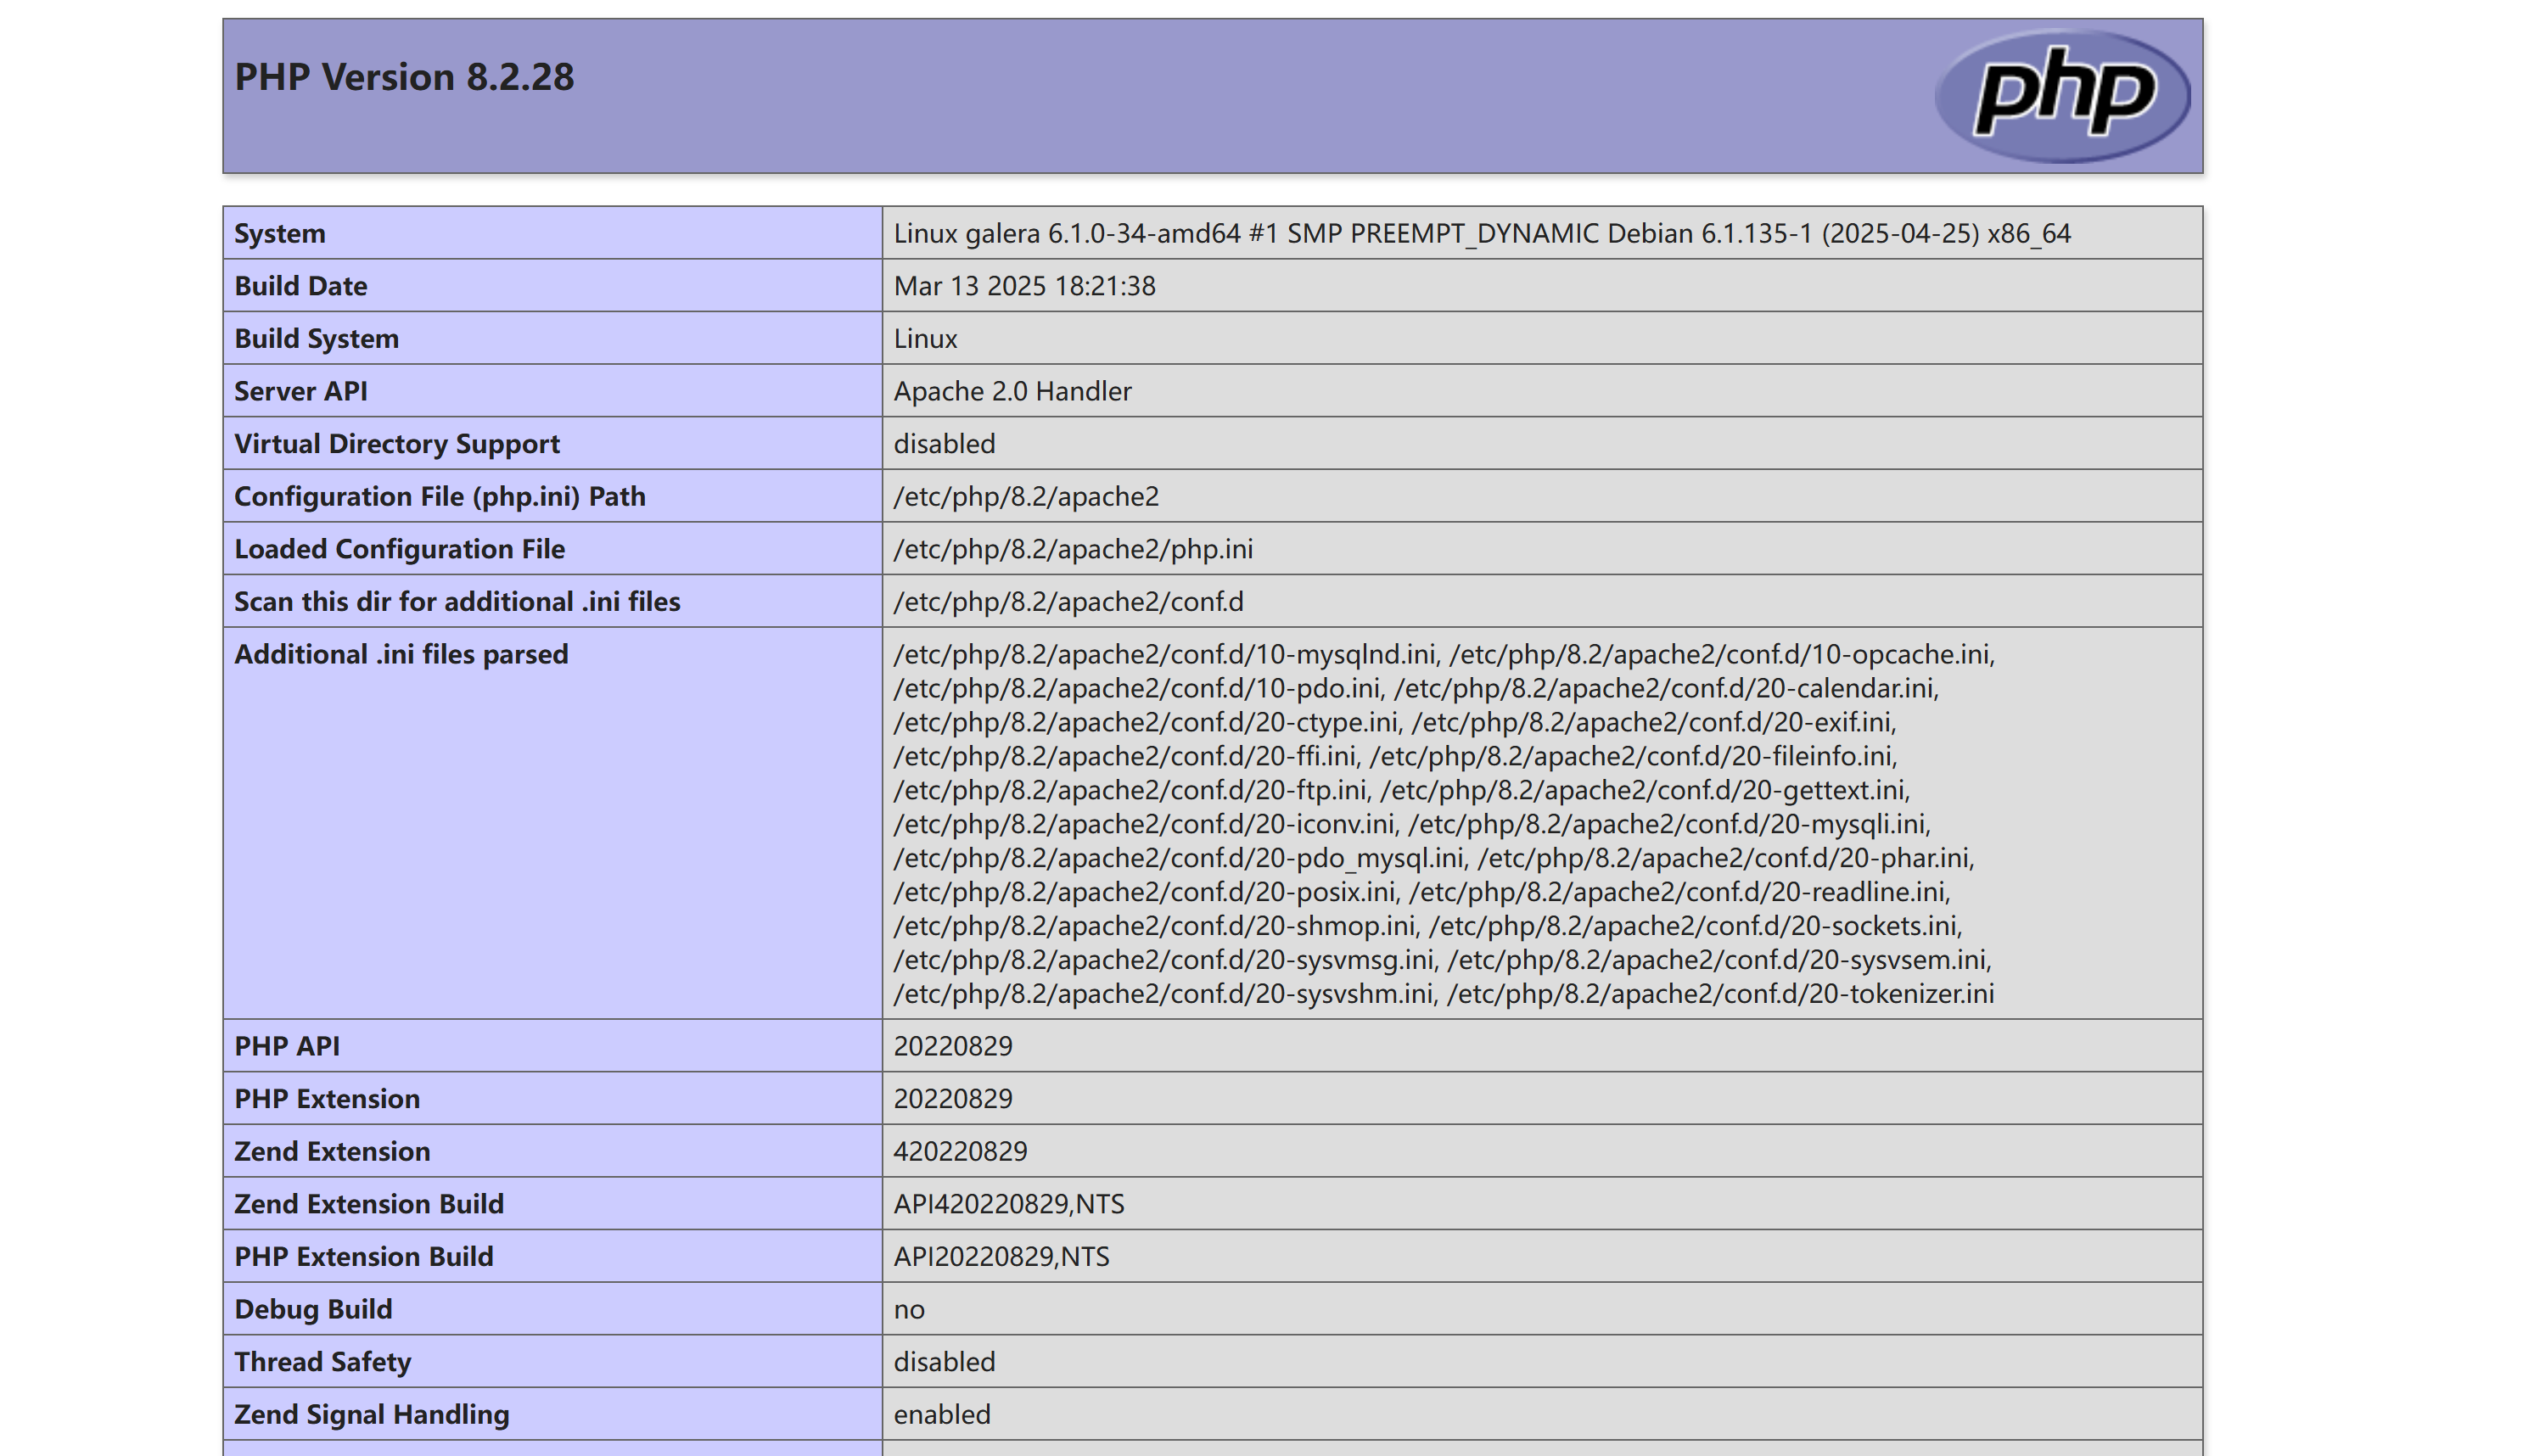The height and width of the screenshot is (1456, 2523).
Task: Click the 20-ffi.ini path text
Action: 1126,756
